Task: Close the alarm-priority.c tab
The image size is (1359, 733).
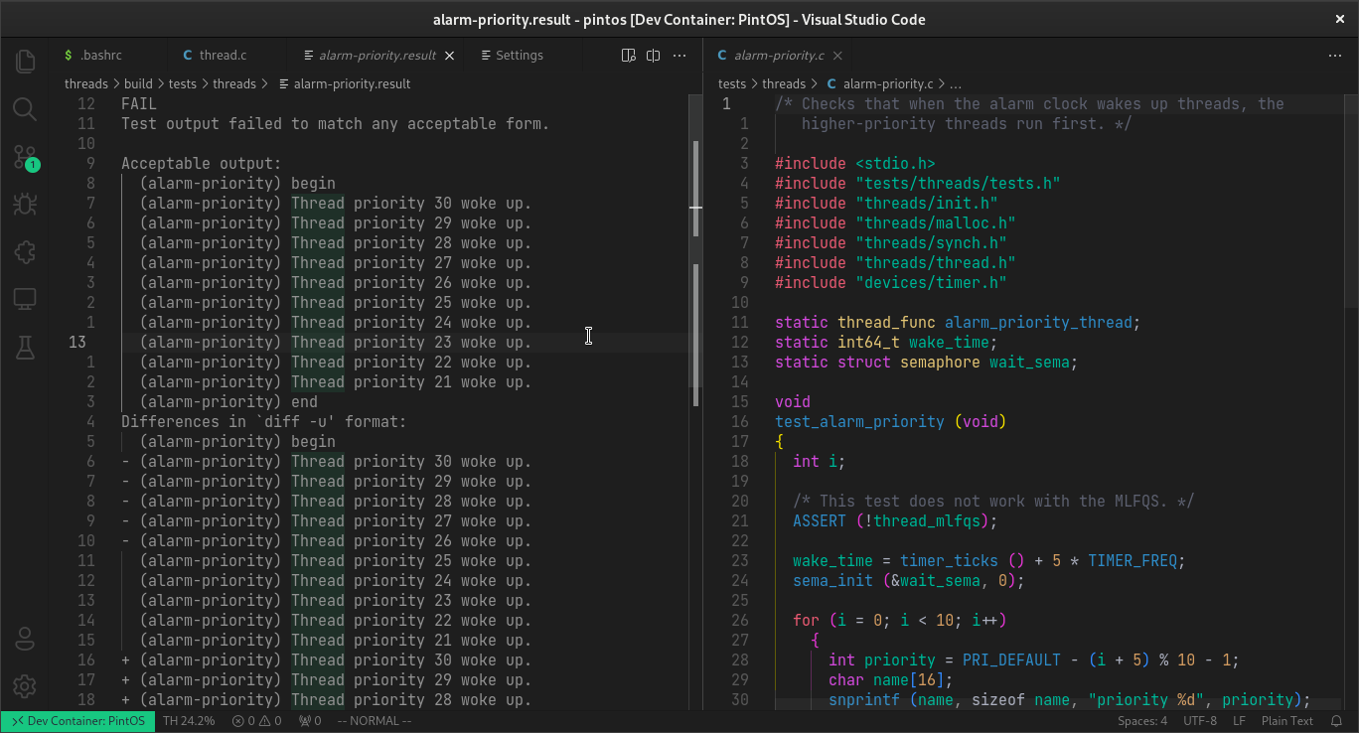Action: click(837, 56)
